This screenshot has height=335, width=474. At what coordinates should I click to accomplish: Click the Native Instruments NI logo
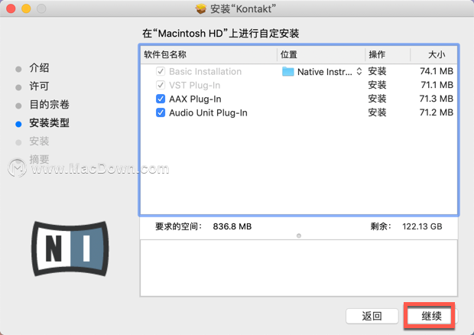coord(70,249)
